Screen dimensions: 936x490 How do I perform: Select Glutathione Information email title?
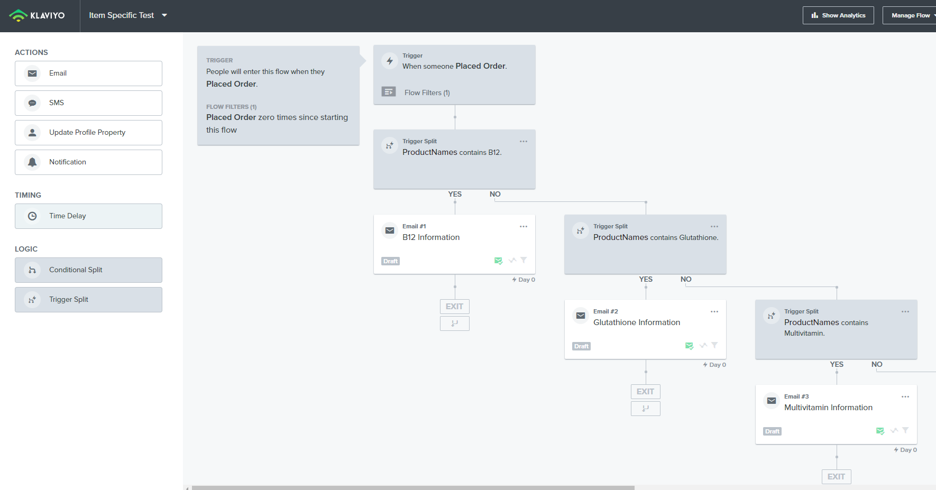click(x=637, y=322)
